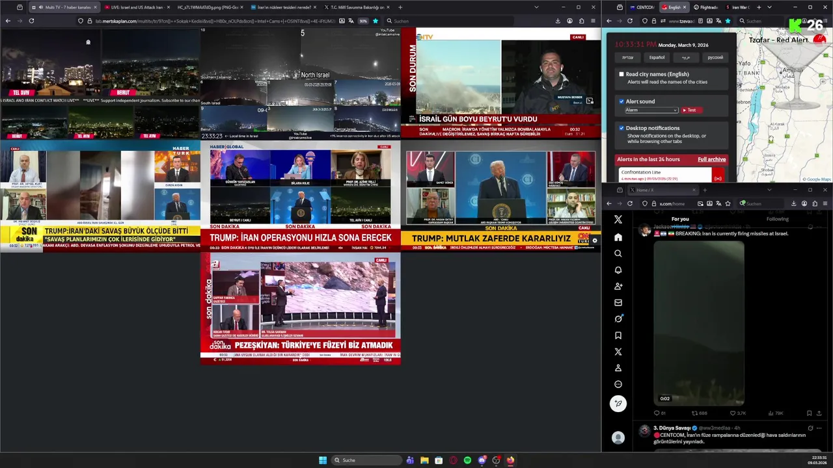The height and width of the screenshot is (468, 833).
Task: Switch Tzofar language to русский
Action: [715, 57]
